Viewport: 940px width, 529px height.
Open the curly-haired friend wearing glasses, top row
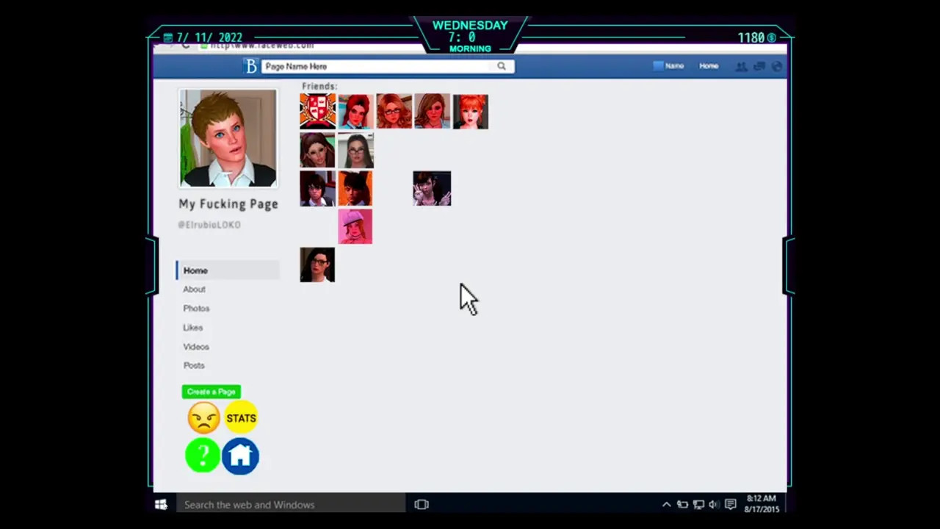[x=394, y=111]
